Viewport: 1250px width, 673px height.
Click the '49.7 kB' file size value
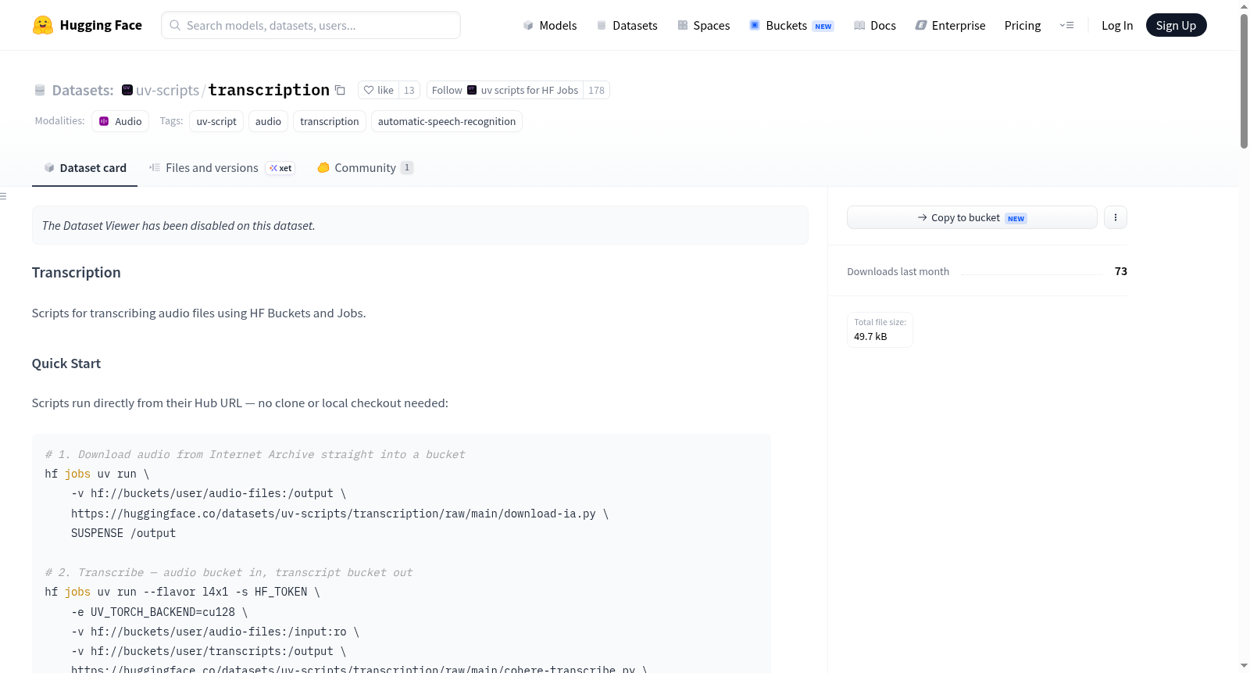tap(870, 337)
